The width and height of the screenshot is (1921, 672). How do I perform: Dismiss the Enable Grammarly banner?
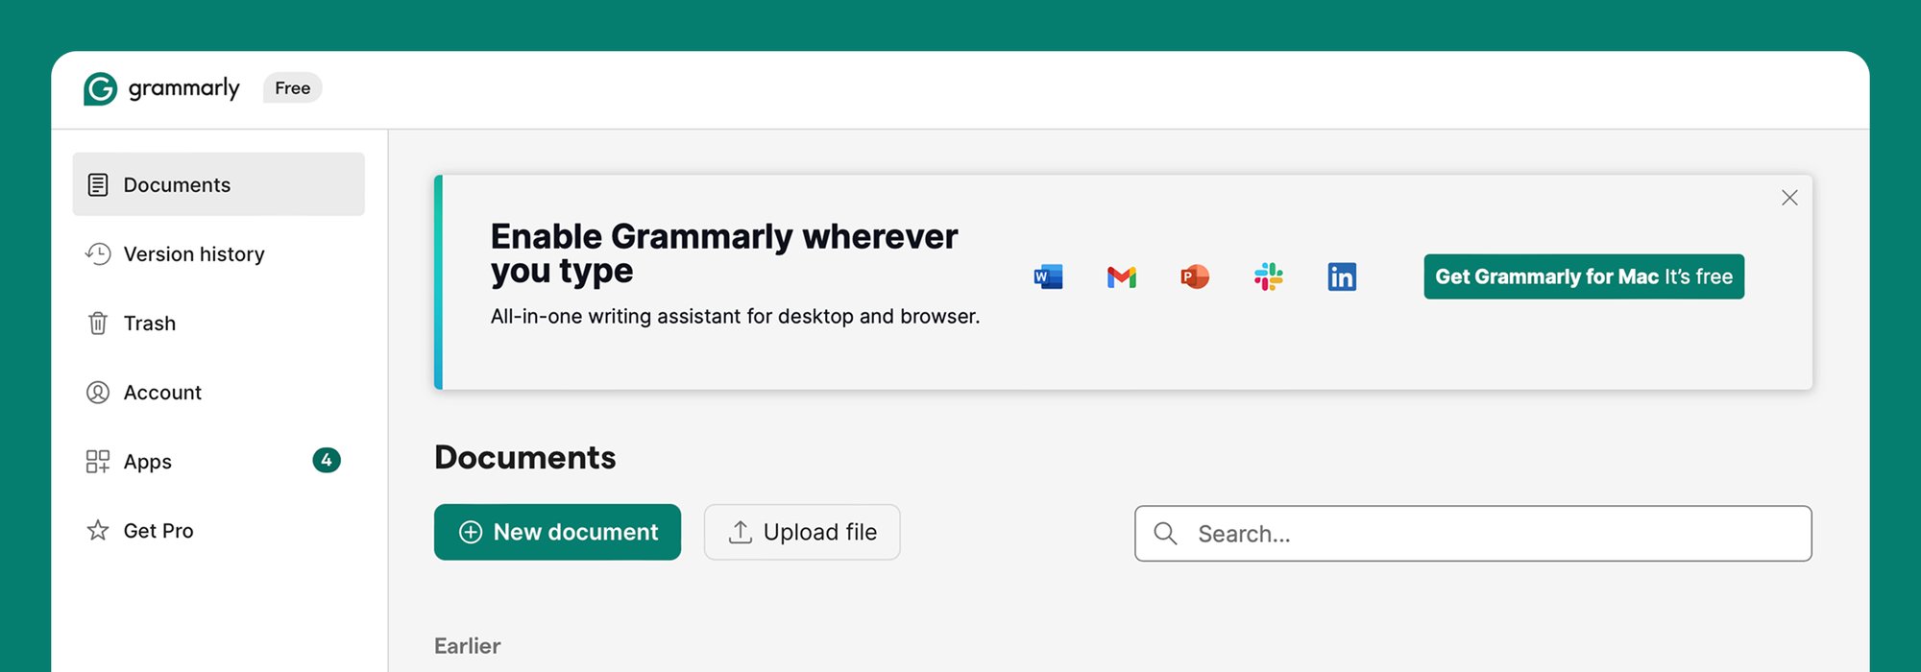coord(1789,198)
